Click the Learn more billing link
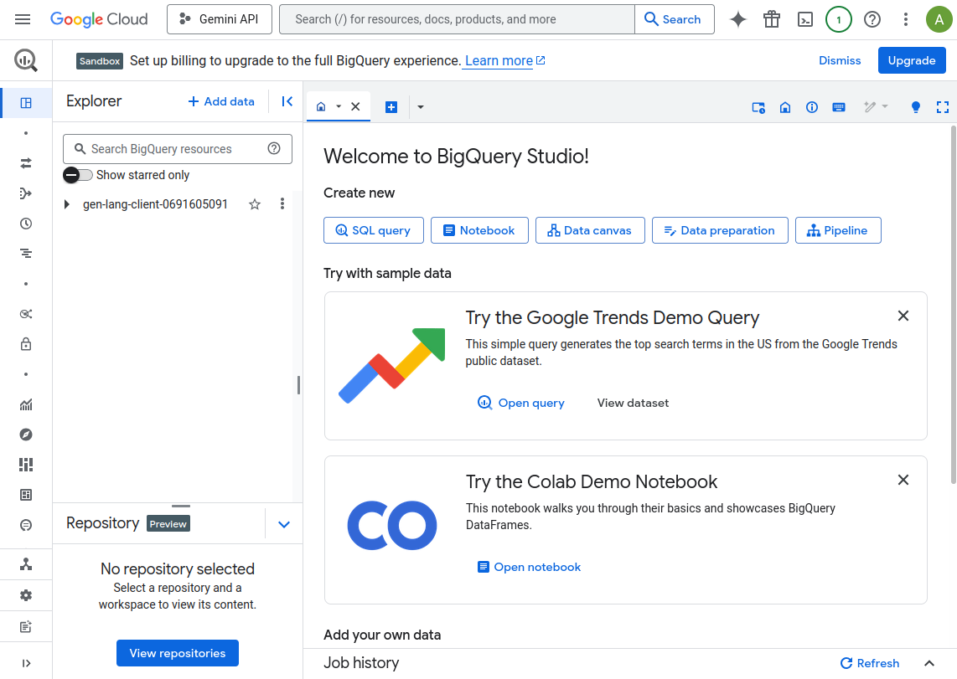The height and width of the screenshot is (679, 957). point(499,60)
